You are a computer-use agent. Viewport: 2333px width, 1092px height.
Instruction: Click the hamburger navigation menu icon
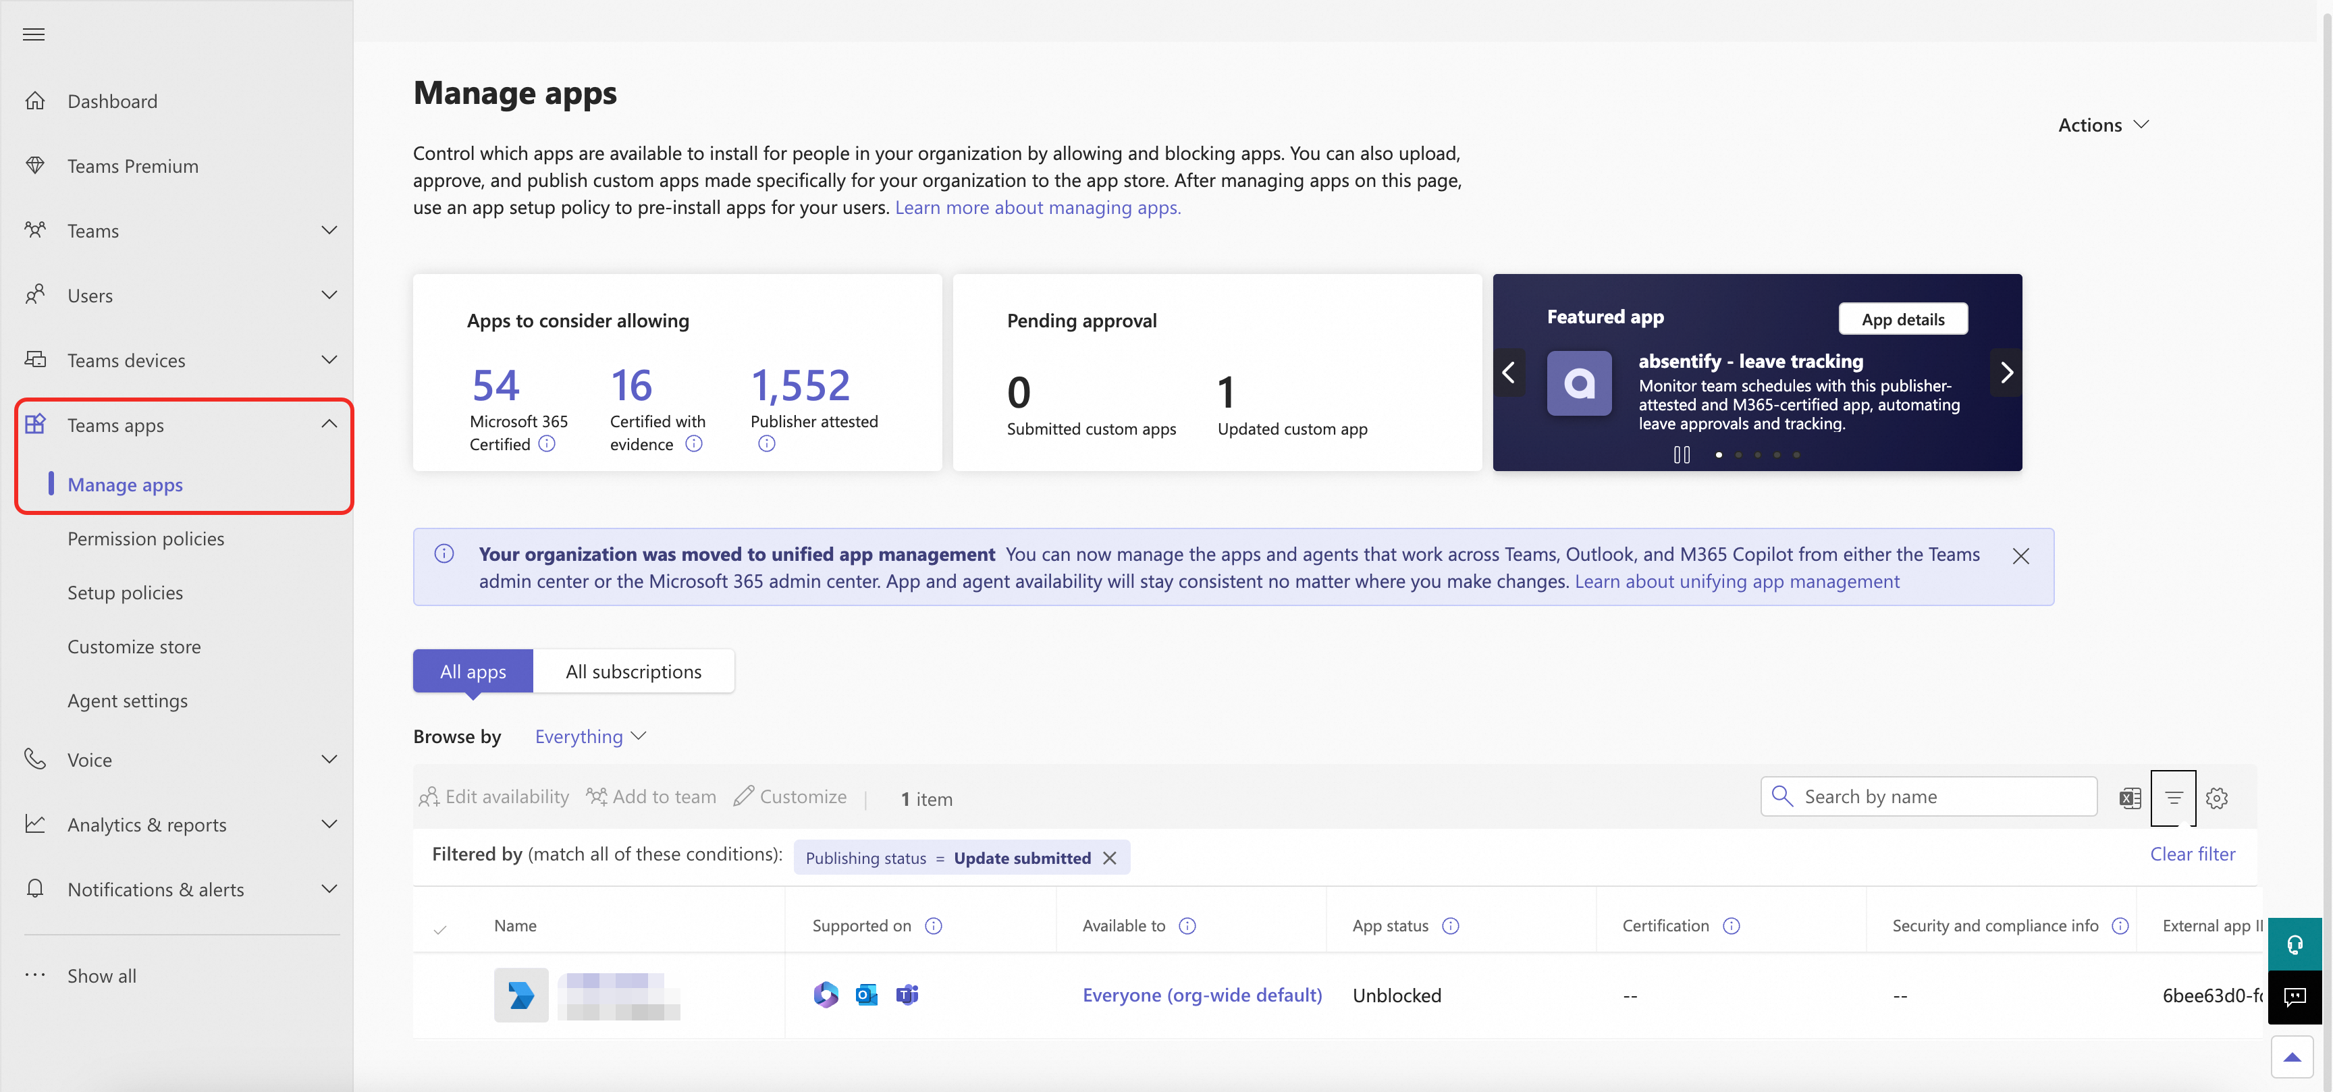(x=34, y=34)
